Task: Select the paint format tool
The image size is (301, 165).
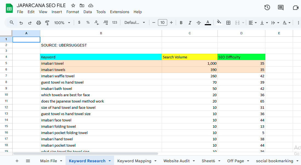Action: coord(47,23)
